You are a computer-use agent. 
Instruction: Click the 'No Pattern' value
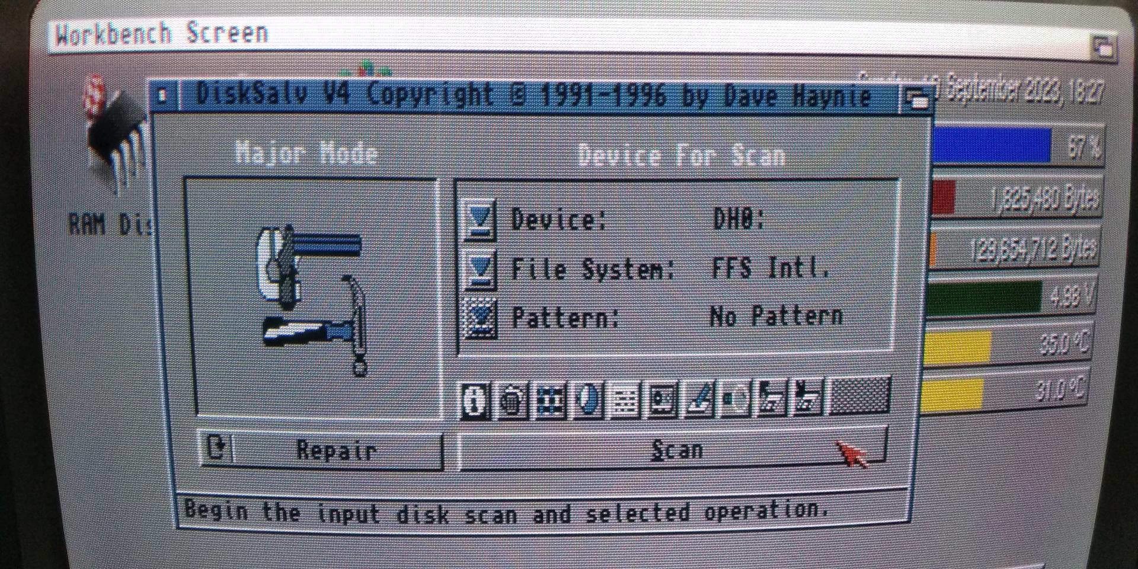pyautogui.click(x=776, y=316)
